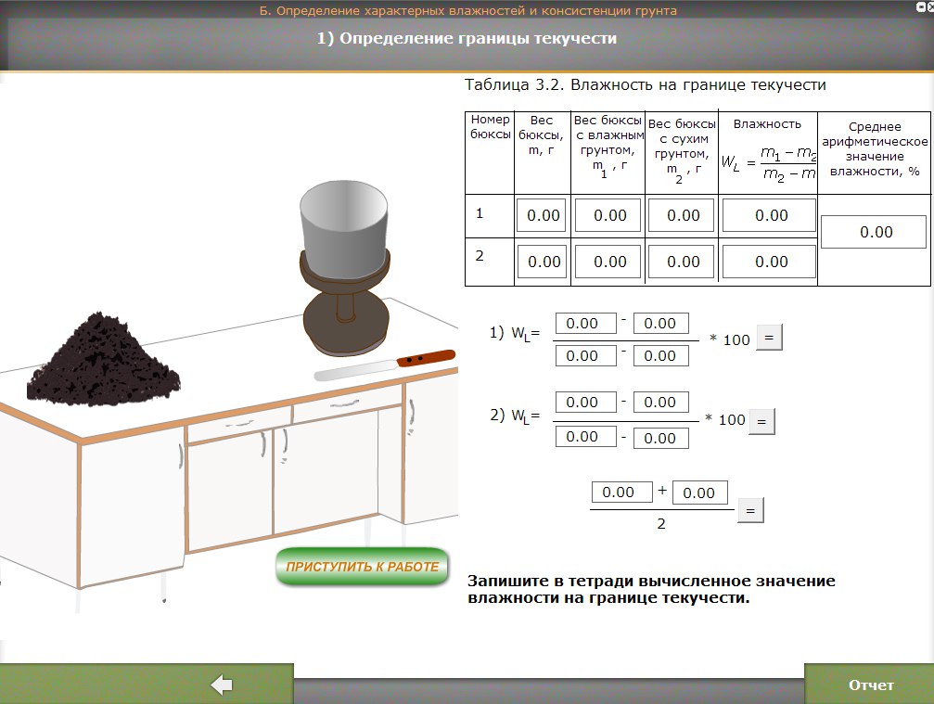934x704 pixels.
Task: Click the pile of dark soil
Action: click(102, 355)
